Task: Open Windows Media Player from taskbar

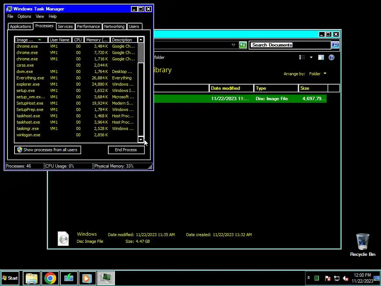Action: click(x=87, y=278)
